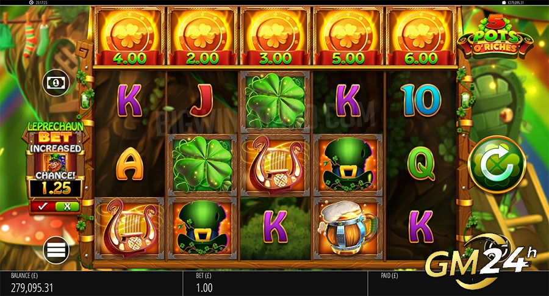The height and width of the screenshot is (296, 549).
Task: Click the 5.00 gold coin pot
Action: pyautogui.click(x=348, y=37)
